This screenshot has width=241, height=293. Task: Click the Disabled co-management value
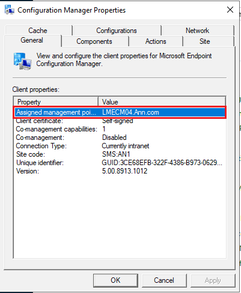tap(114, 137)
